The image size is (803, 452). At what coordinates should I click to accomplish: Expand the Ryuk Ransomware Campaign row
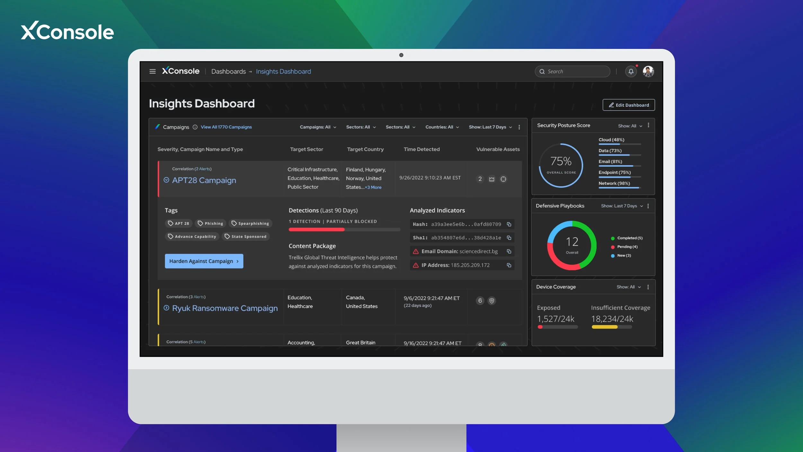click(x=166, y=308)
